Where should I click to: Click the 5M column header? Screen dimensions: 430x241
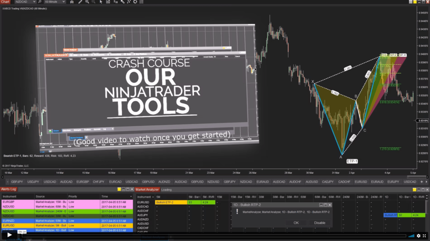pyautogui.click(x=171, y=197)
